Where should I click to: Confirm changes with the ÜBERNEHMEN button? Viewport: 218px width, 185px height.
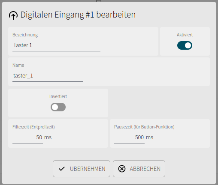[82, 169]
